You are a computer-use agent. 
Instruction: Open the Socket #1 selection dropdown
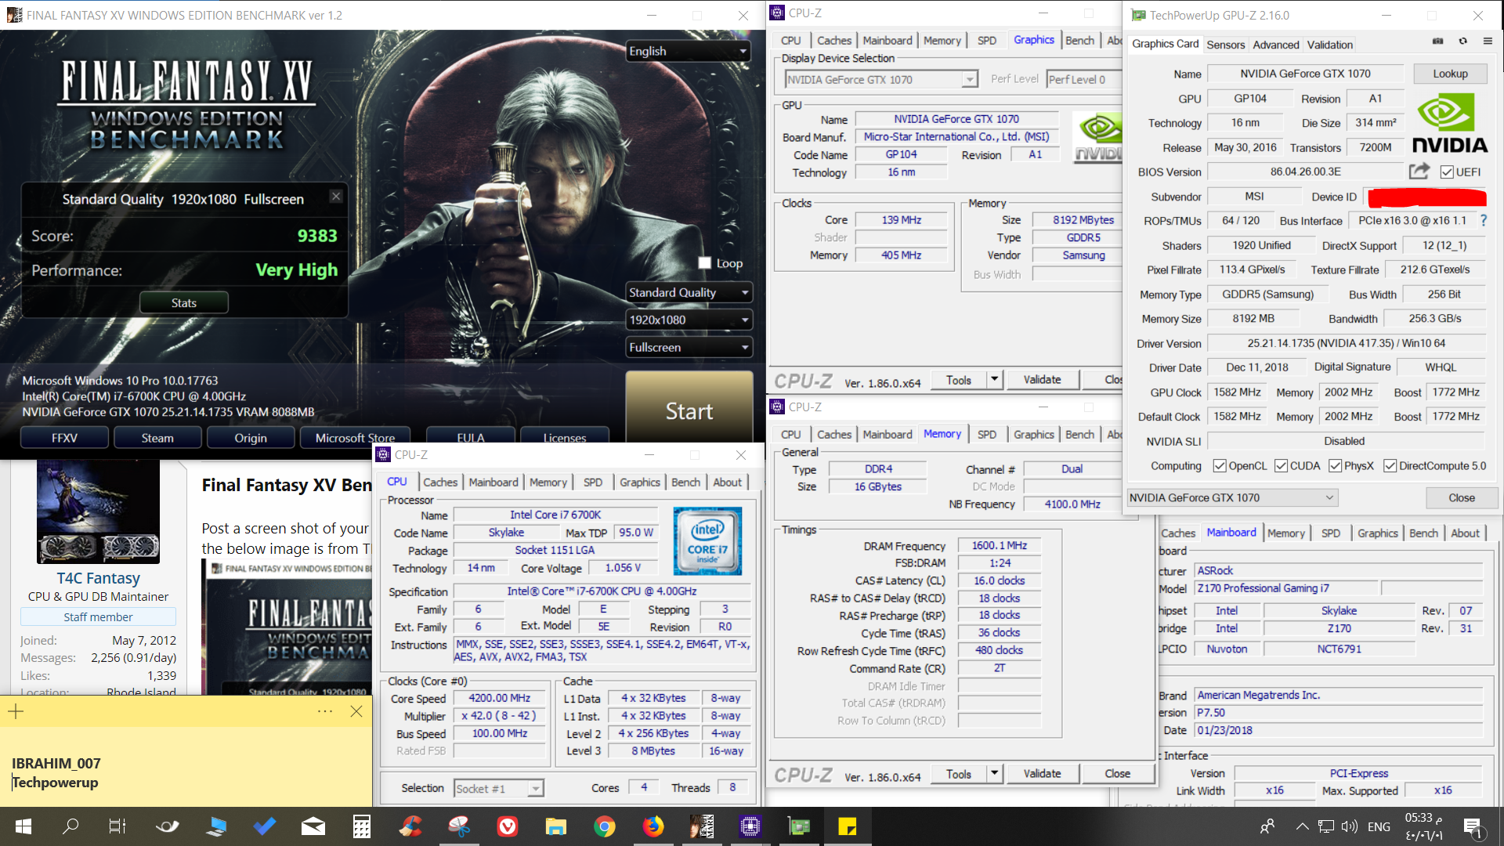pos(499,789)
